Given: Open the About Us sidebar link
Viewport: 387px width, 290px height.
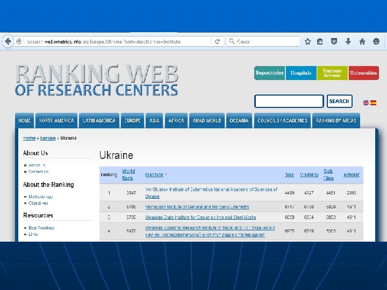Looking at the screenshot, I should tap(37, 165).
